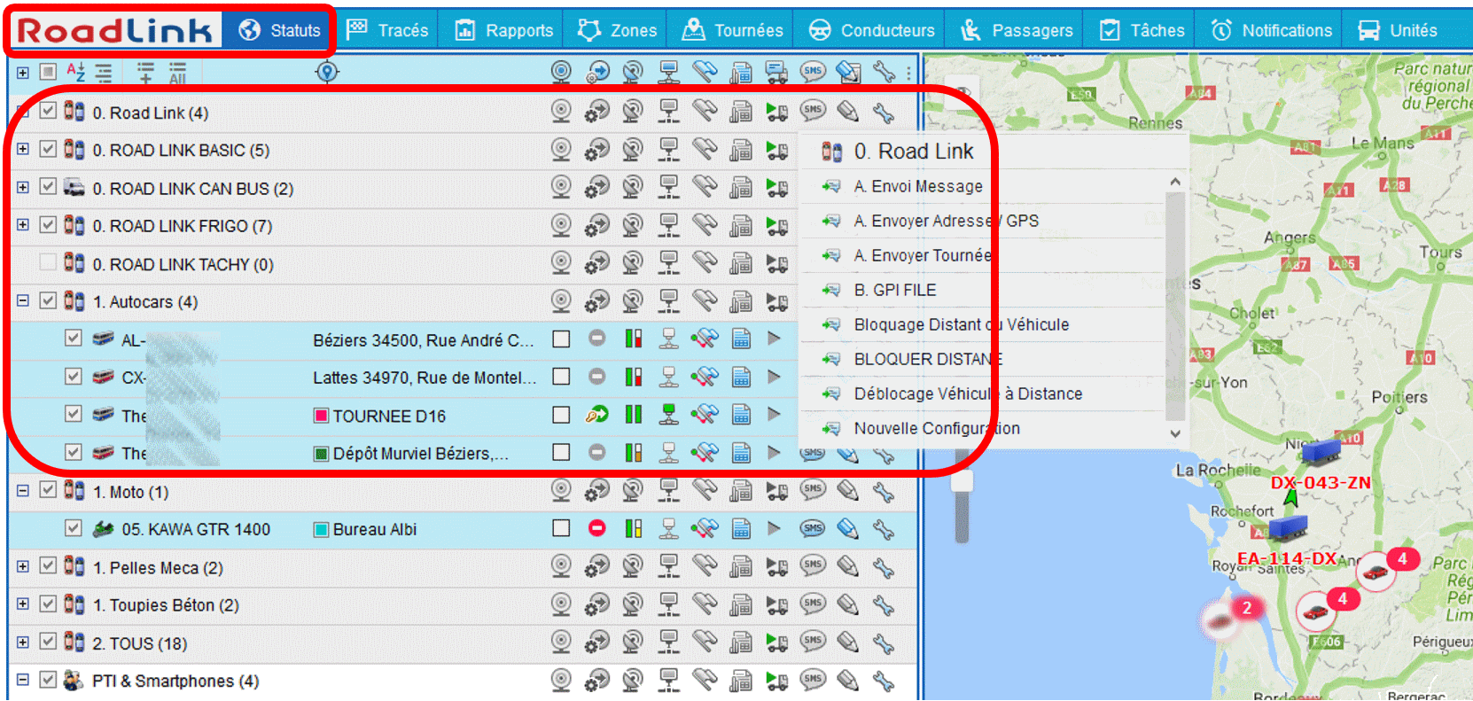Click the report icon in Dépôt Murviel Béziers row

pyautogui.click(x=741, y=453)
